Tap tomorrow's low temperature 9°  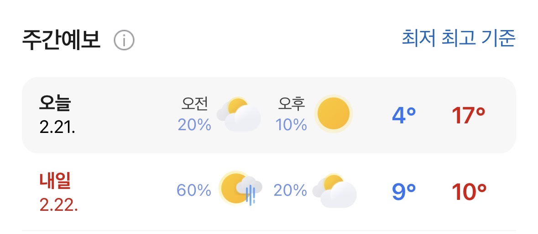coord(404,192)
